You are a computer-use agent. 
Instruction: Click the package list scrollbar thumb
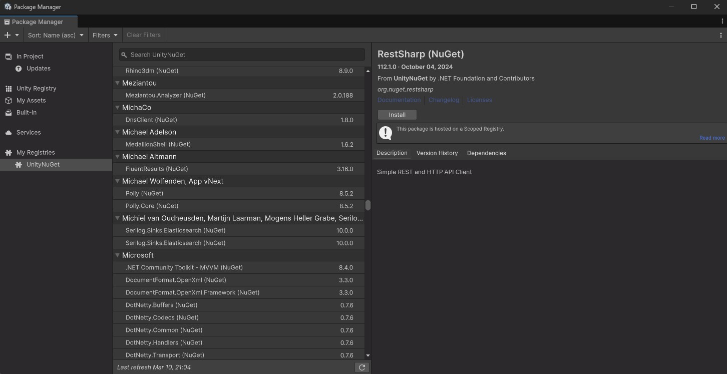tap(368, 205)
